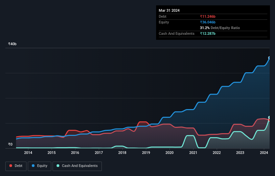Click the ₹12.287b cash value
Screen dimensions: 275x176
click(208, 33)
